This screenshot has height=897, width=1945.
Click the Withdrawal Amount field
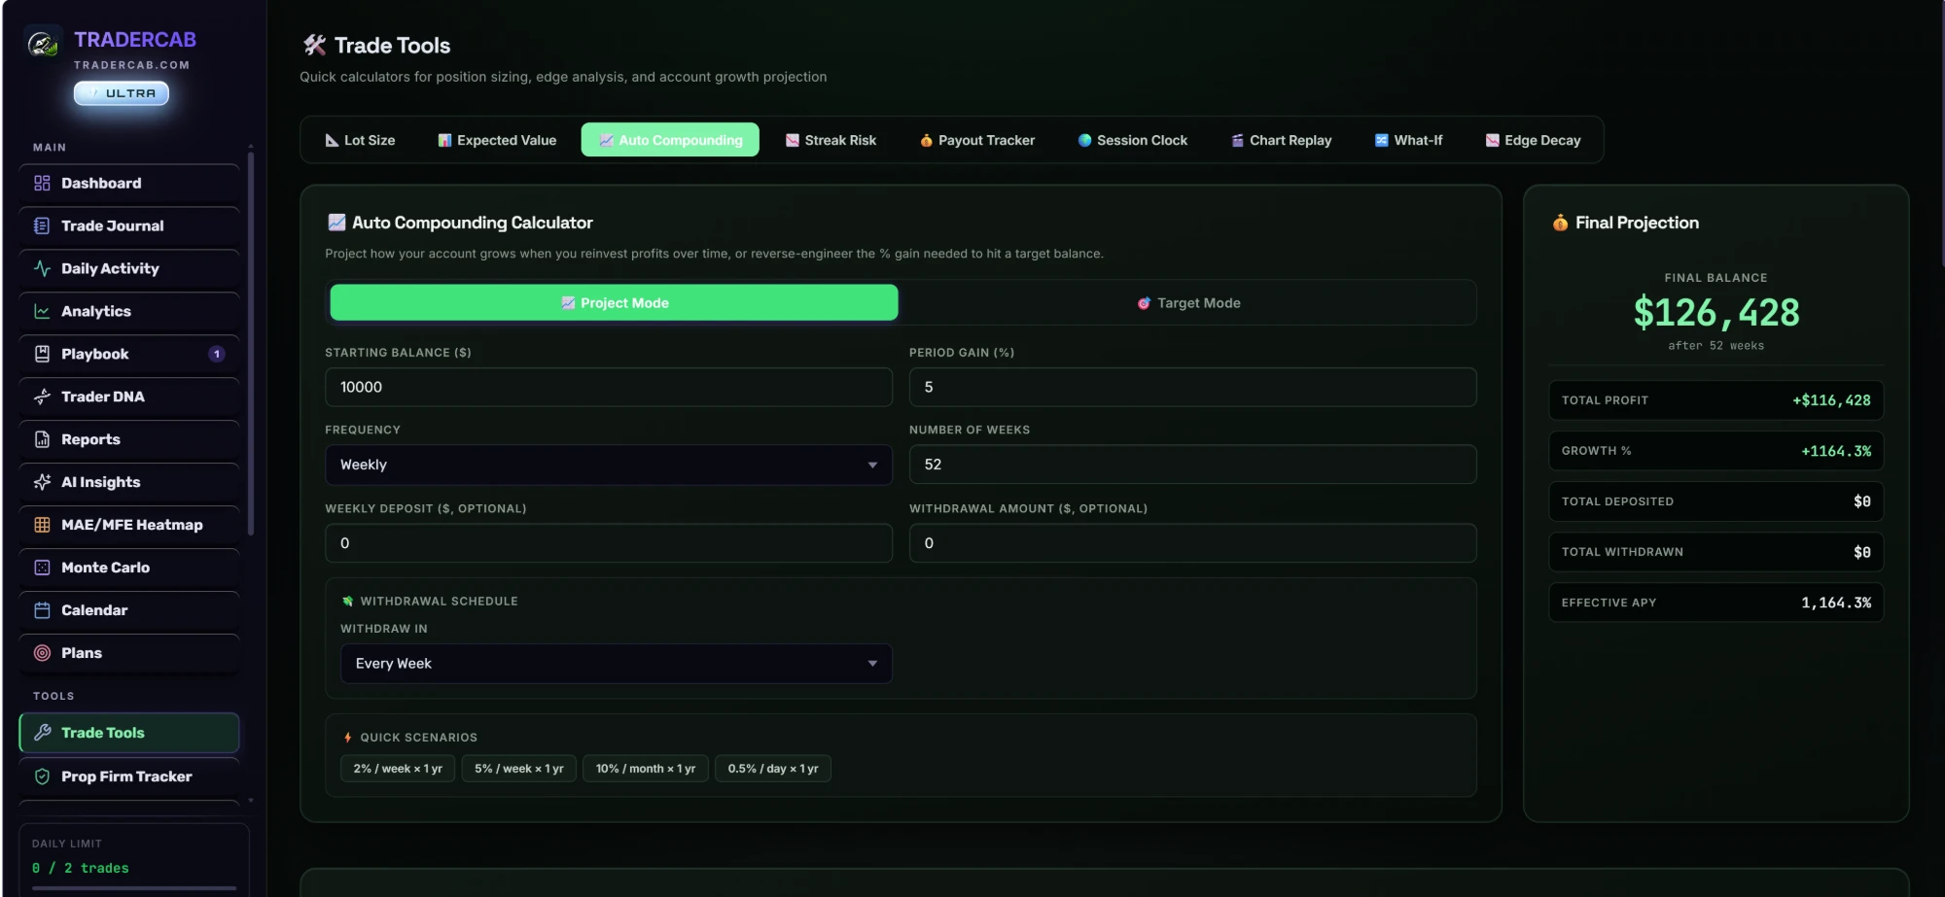tap(1192, 543)
